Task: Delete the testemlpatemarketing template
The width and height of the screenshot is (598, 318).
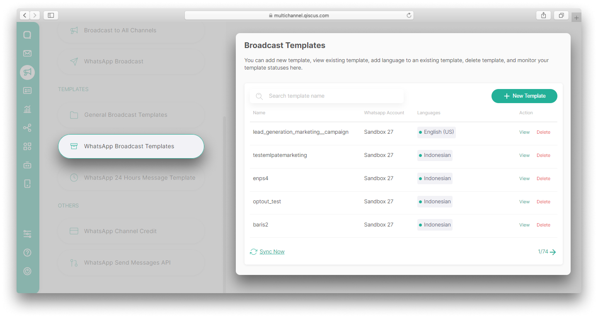Action: coord(543,155)
